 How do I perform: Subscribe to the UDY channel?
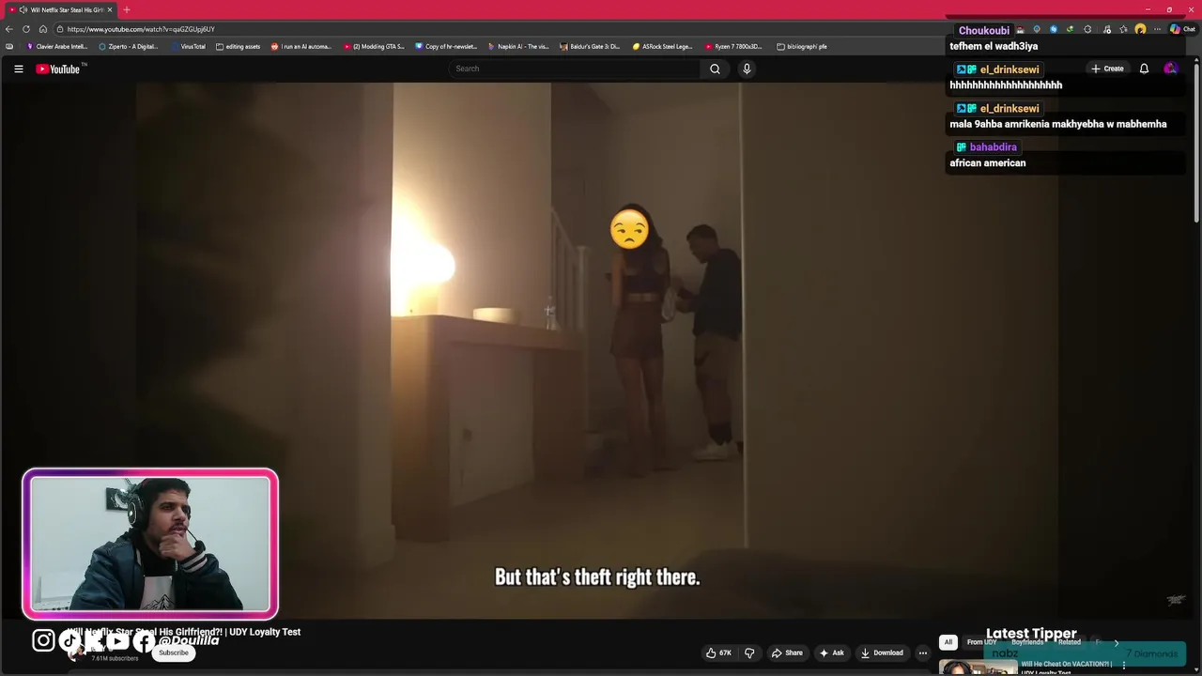tap(174, 653)
